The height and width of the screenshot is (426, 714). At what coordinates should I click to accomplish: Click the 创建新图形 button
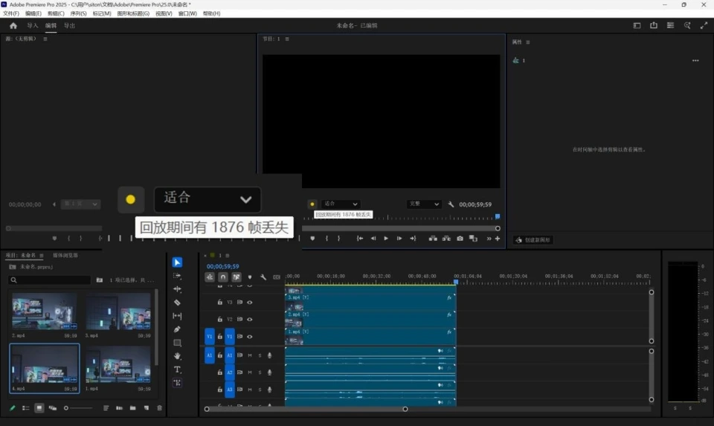533,240
